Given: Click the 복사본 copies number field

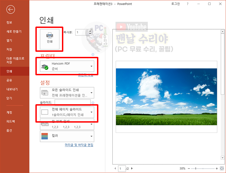Looking at the screenshot, I should tap(82, 32).
